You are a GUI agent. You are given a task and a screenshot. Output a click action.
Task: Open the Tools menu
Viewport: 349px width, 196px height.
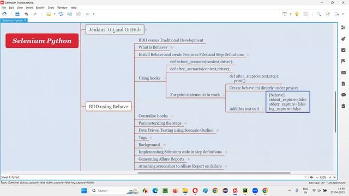pos(51,8)
